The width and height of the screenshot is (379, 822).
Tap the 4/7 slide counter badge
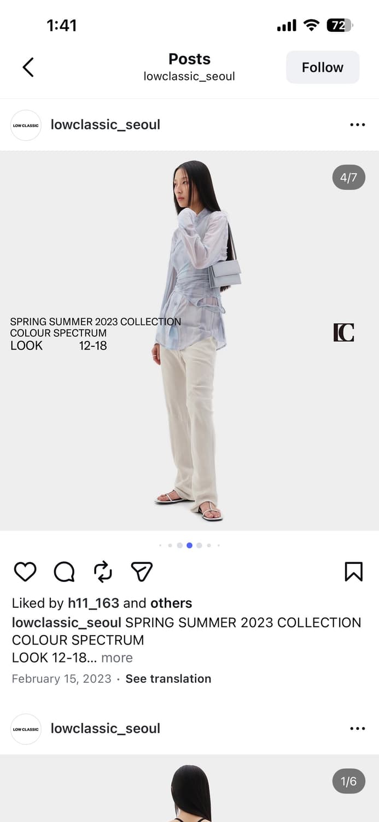coord(348,177)
